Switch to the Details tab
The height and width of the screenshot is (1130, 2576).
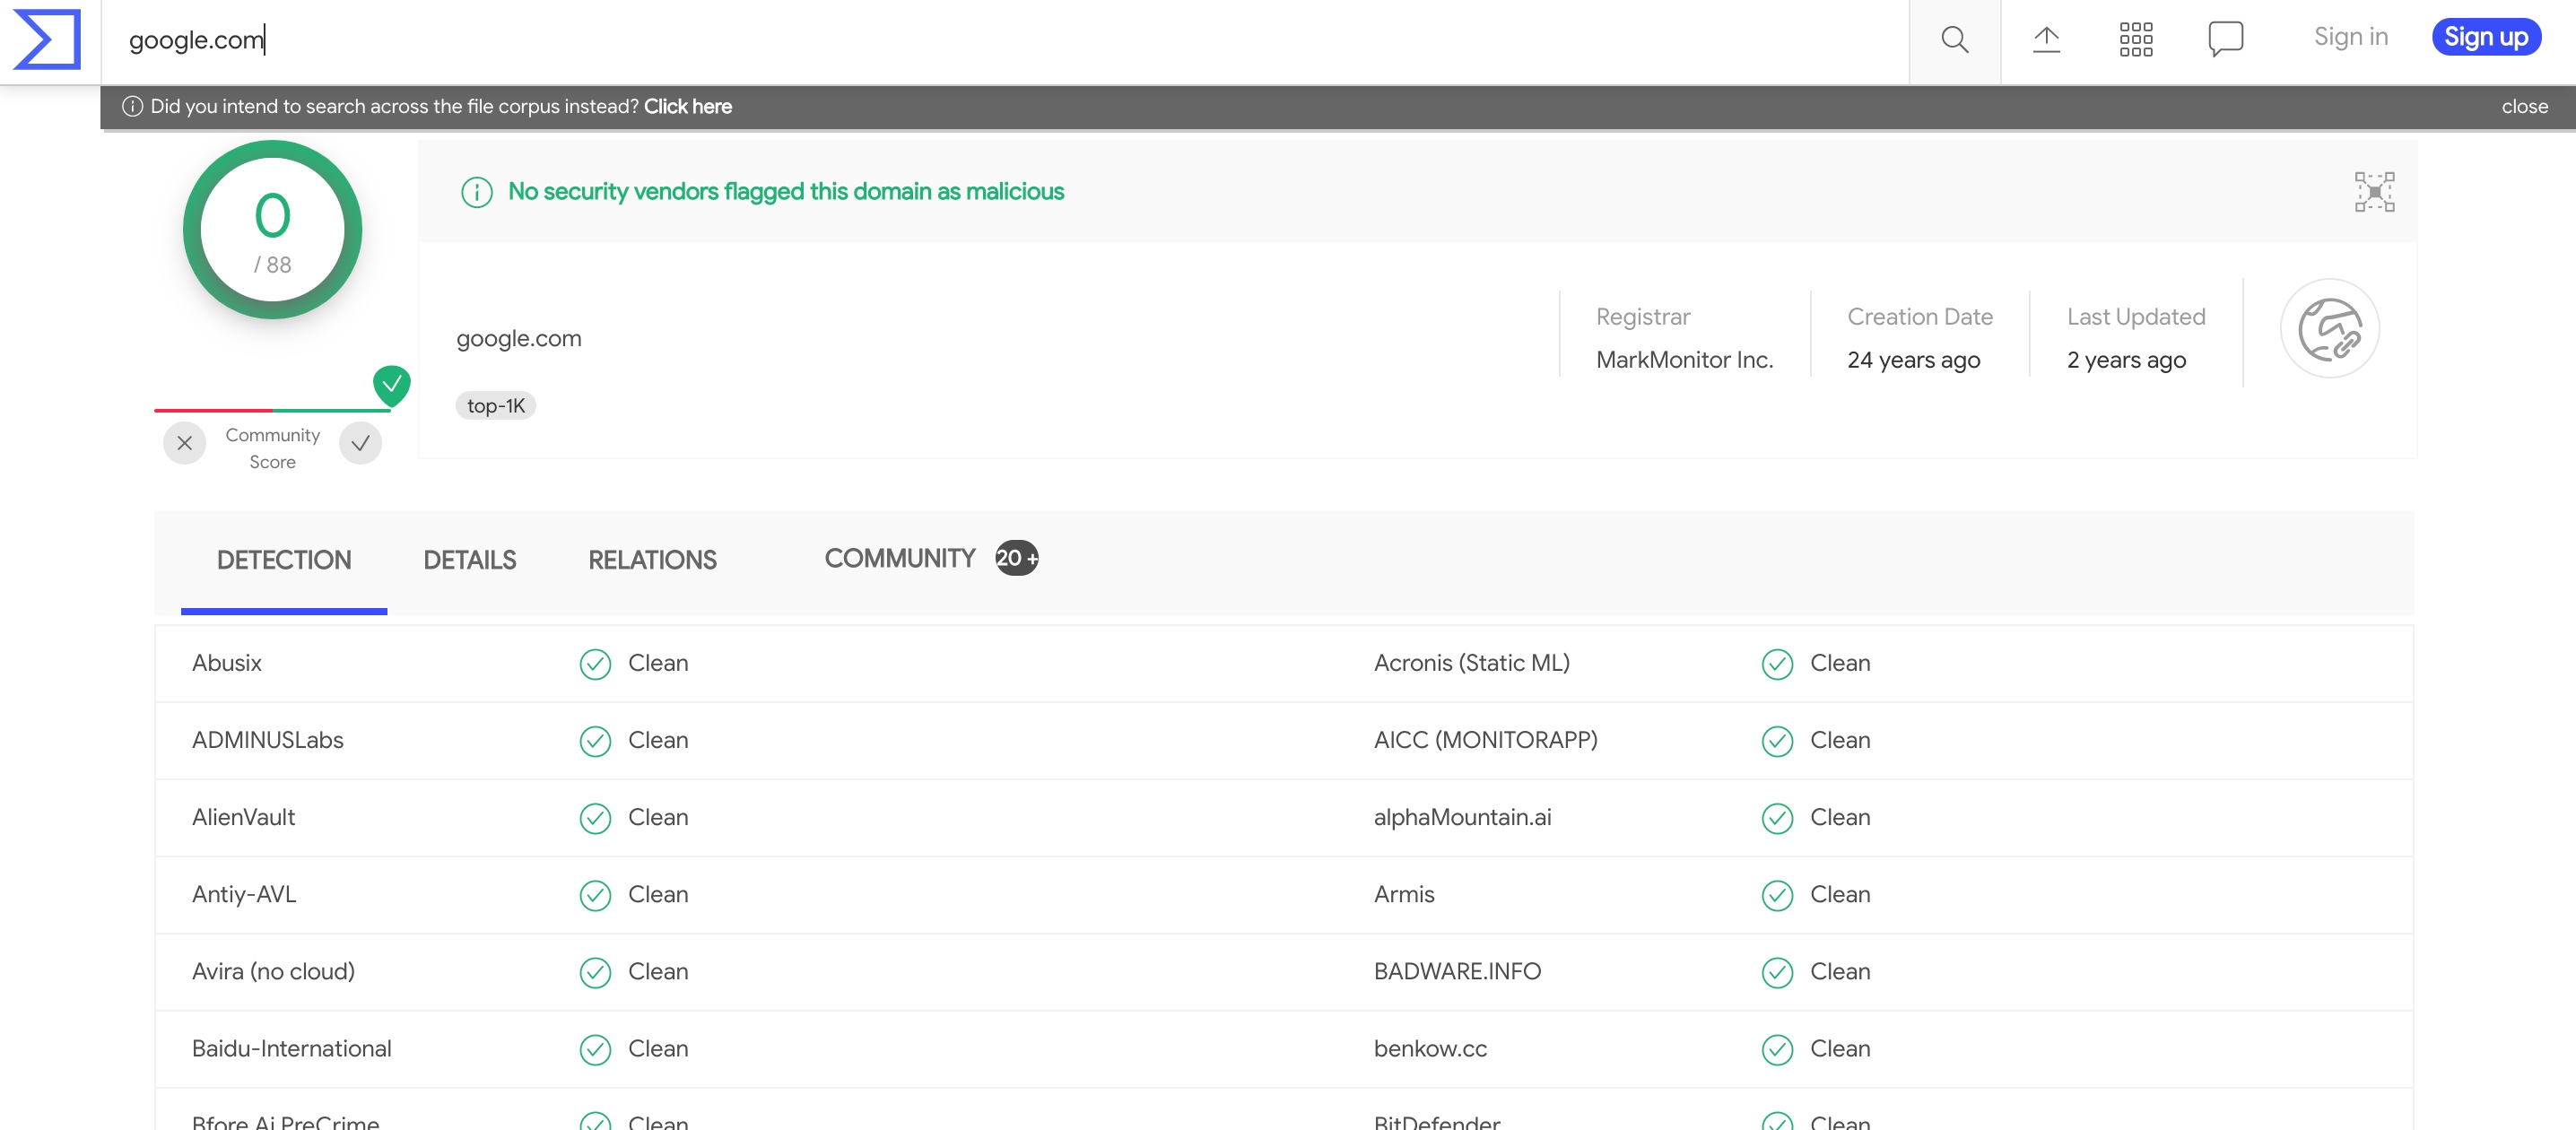pos(469,560)
